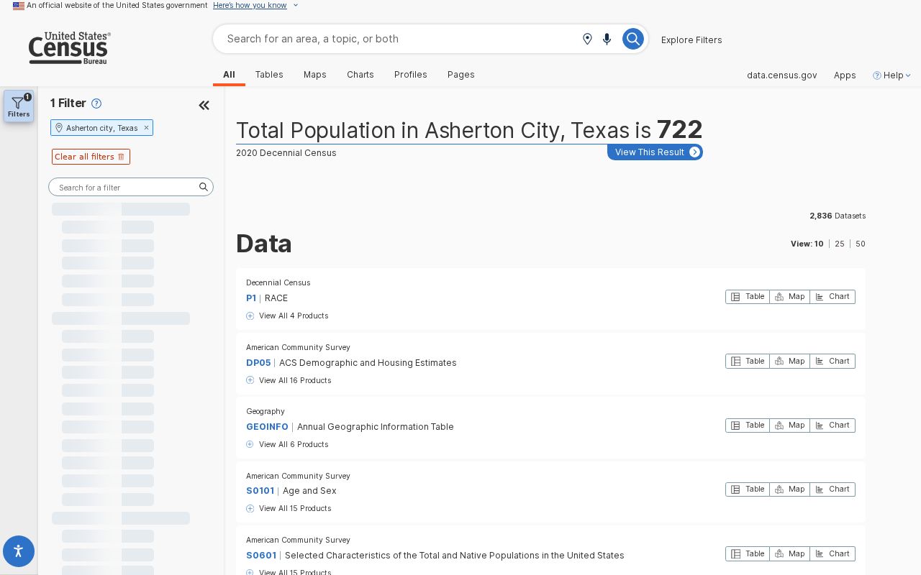The width and height of the screenshot is (921, 575).
Task: Expand View All 15 Products under S0101
Action: point(289,508)
